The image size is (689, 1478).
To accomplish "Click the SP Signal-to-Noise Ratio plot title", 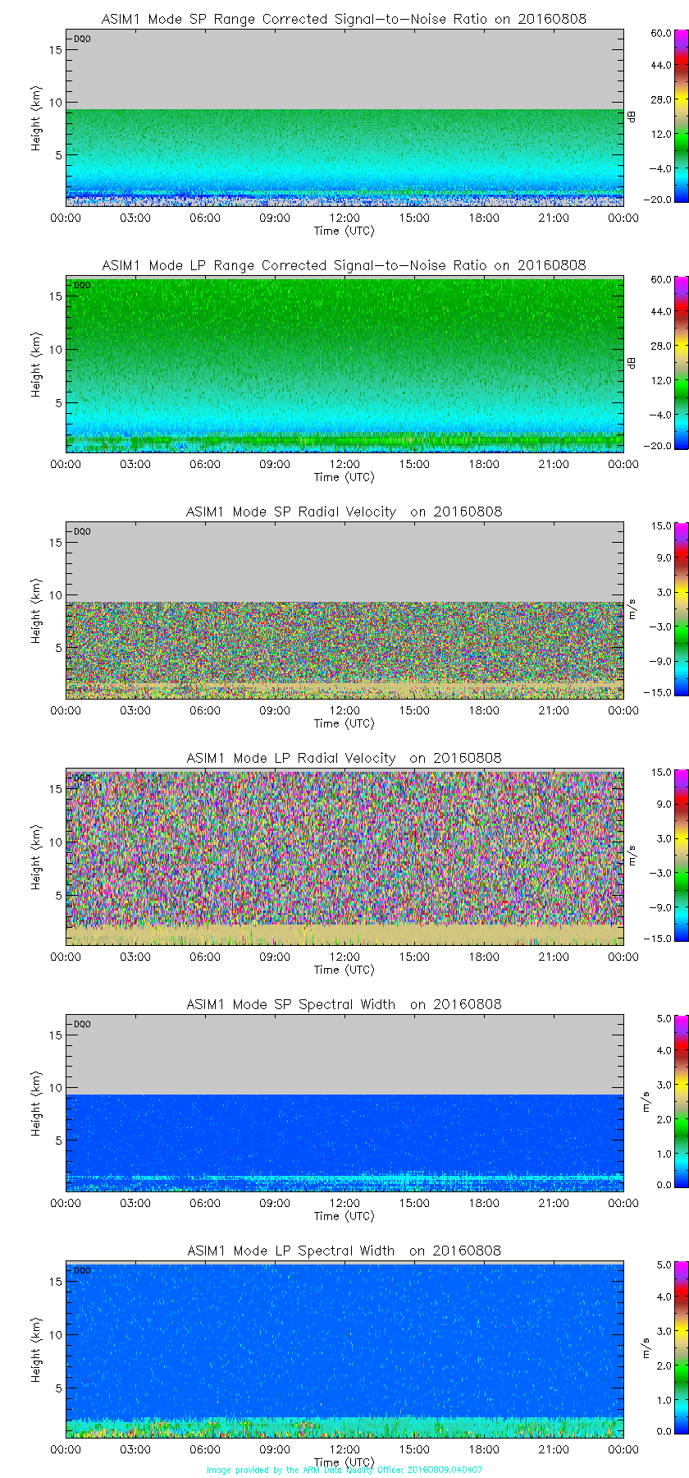I will click(344, 19).
